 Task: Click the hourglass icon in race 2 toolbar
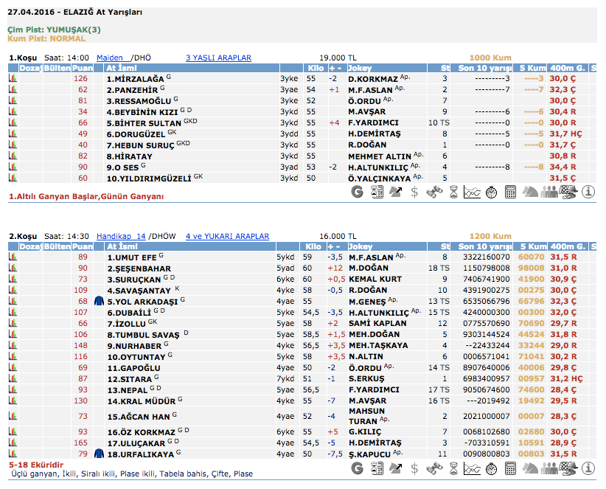(453, 468)
